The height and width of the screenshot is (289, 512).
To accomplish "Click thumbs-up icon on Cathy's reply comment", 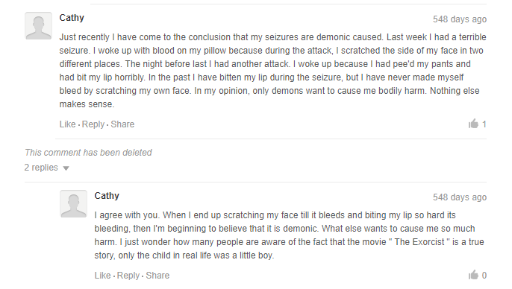I will 473,275.
